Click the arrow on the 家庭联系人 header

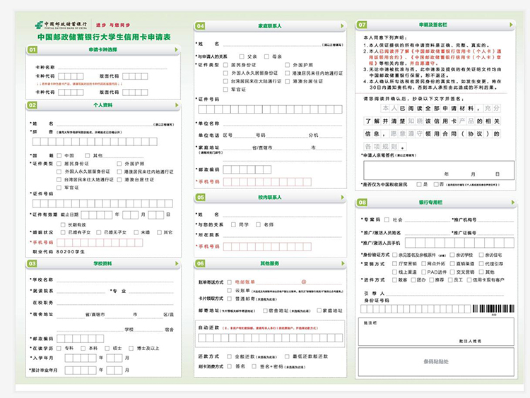[342, 26]
